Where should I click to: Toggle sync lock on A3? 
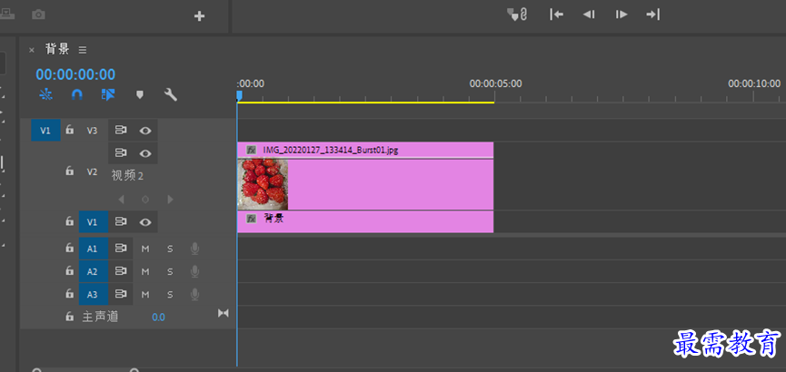click(121, 294)
